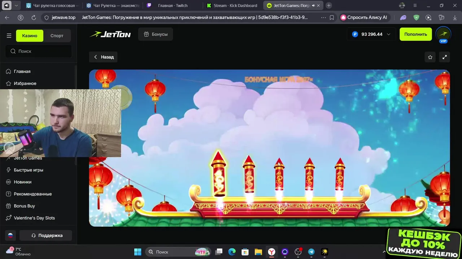462x259 pixels.
Task: Mute the JetTon Games tab audio
Action: [x=313, y=5]
